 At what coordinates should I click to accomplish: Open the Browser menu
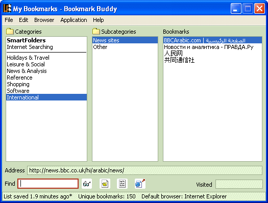coord(44,20)
